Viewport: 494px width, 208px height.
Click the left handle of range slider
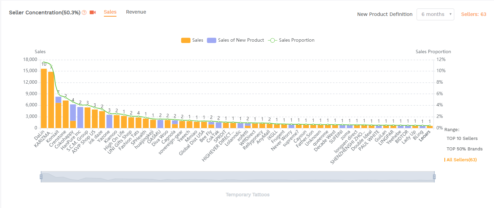pos(41,177)
